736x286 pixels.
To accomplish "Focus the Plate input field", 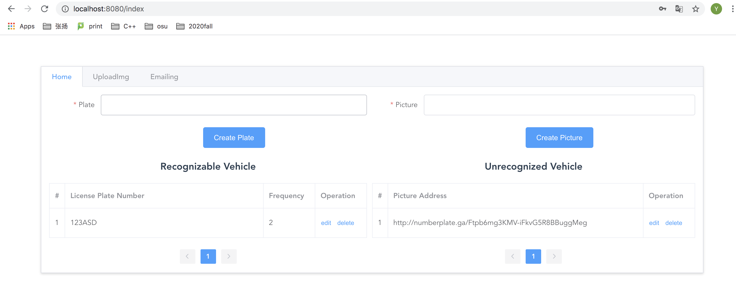I will [x=233, y=105].
